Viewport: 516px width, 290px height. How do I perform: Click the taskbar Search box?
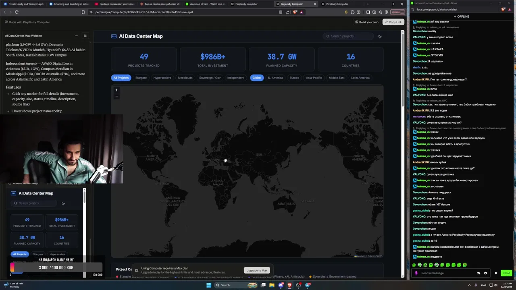point(236,285)
